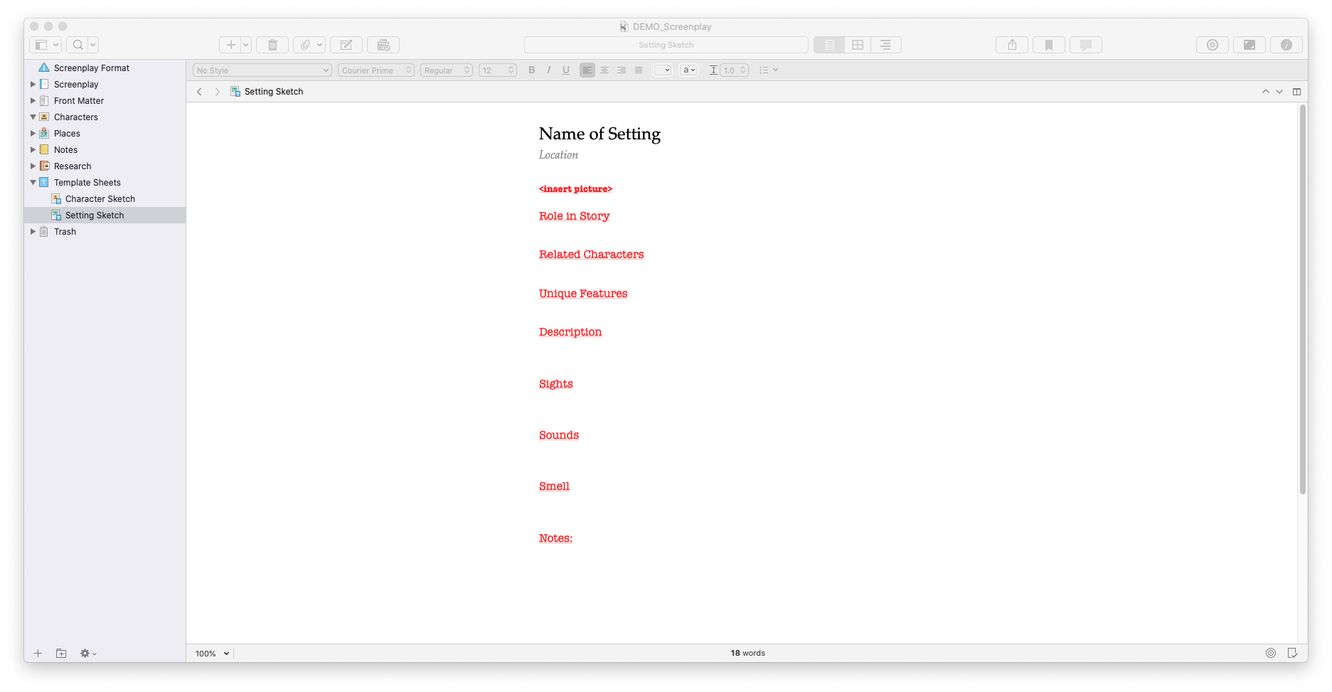Switch to Corkboard view mode
This screenshot has width=1332, height=692.
(857, 44)
